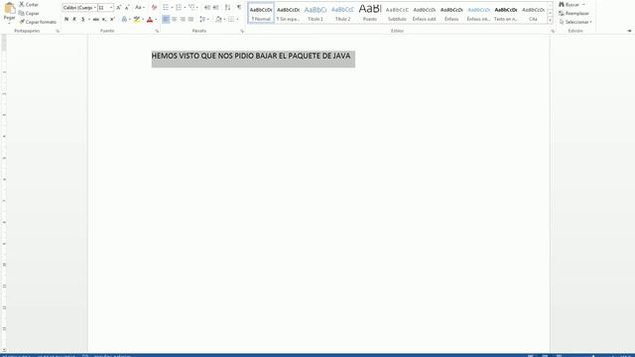Apply the Texto en negrita style
The width and height of the screenshot is (635, 357).
tap(506, 13)
